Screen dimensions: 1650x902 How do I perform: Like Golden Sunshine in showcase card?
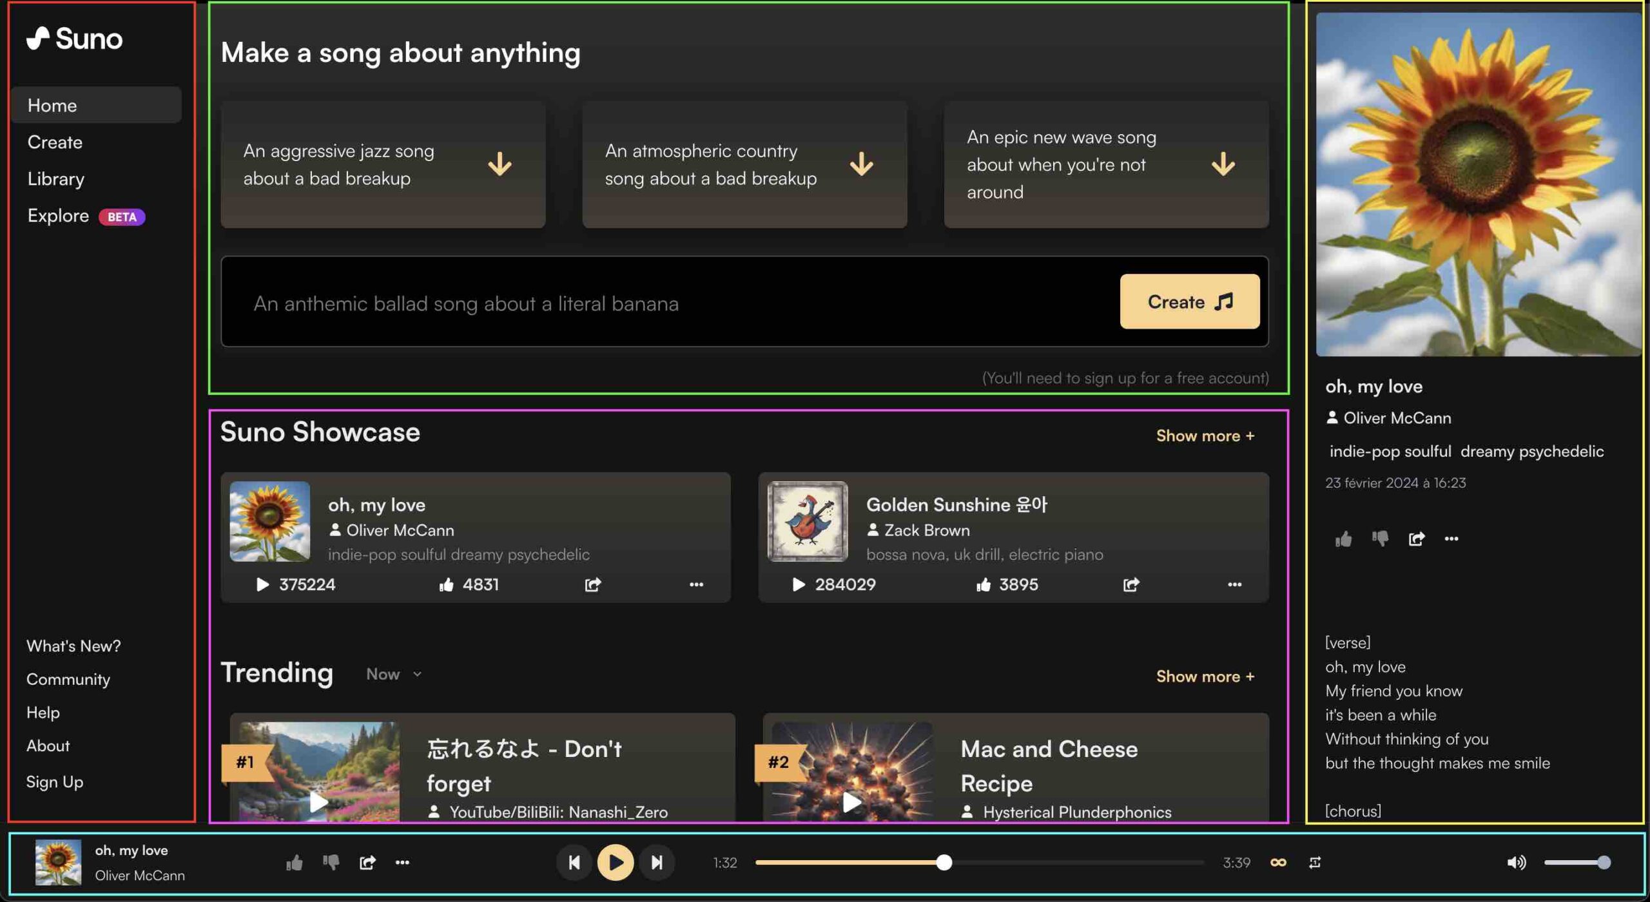pyautogui.click(x=983, y=584)
